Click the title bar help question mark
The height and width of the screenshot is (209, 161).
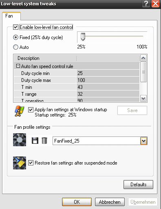pyautogui.click(x=146, y=4)
